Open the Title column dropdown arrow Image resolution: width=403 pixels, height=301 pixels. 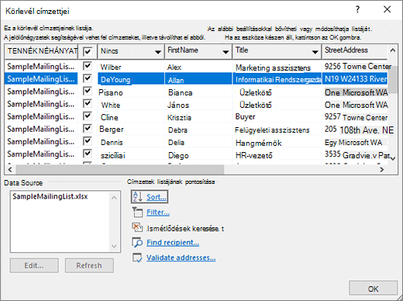pyautogui.click(x=315, y=52)
